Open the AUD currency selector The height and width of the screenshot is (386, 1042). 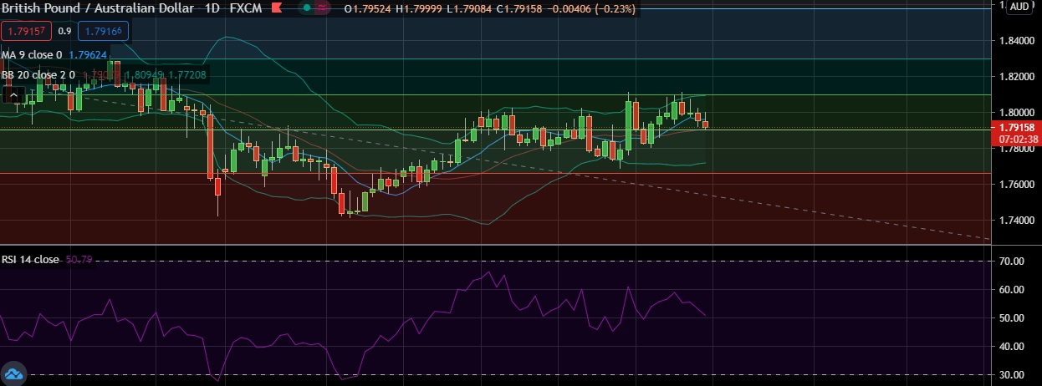click(x=1019, y=7)
